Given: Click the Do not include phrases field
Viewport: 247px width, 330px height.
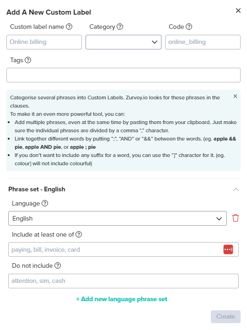Looking at the screenshot, I should [x=123, y=281].
